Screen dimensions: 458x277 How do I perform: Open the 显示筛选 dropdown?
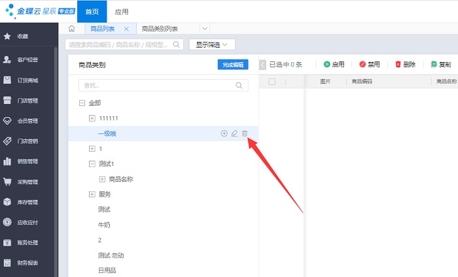point(212,44)
